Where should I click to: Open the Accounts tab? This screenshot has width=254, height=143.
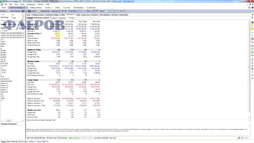66,8
